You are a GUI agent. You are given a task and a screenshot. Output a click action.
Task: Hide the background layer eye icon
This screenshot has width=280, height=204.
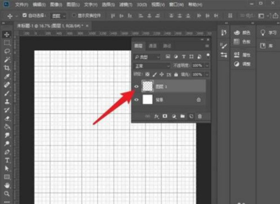136,99
